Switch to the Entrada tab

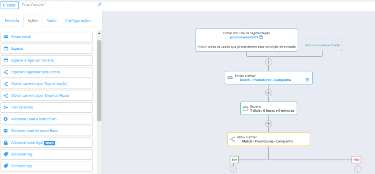[x=12, y=21]
